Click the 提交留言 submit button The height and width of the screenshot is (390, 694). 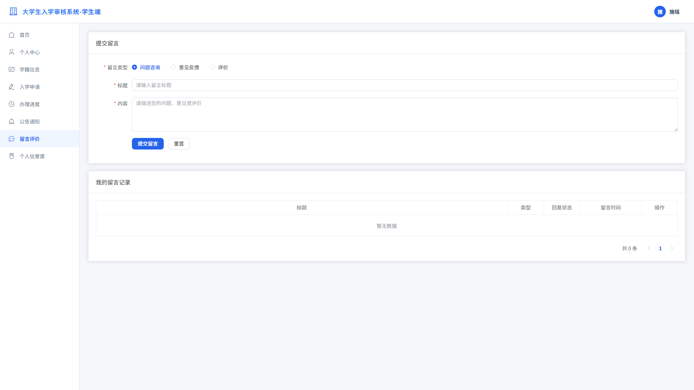(148, 144)
